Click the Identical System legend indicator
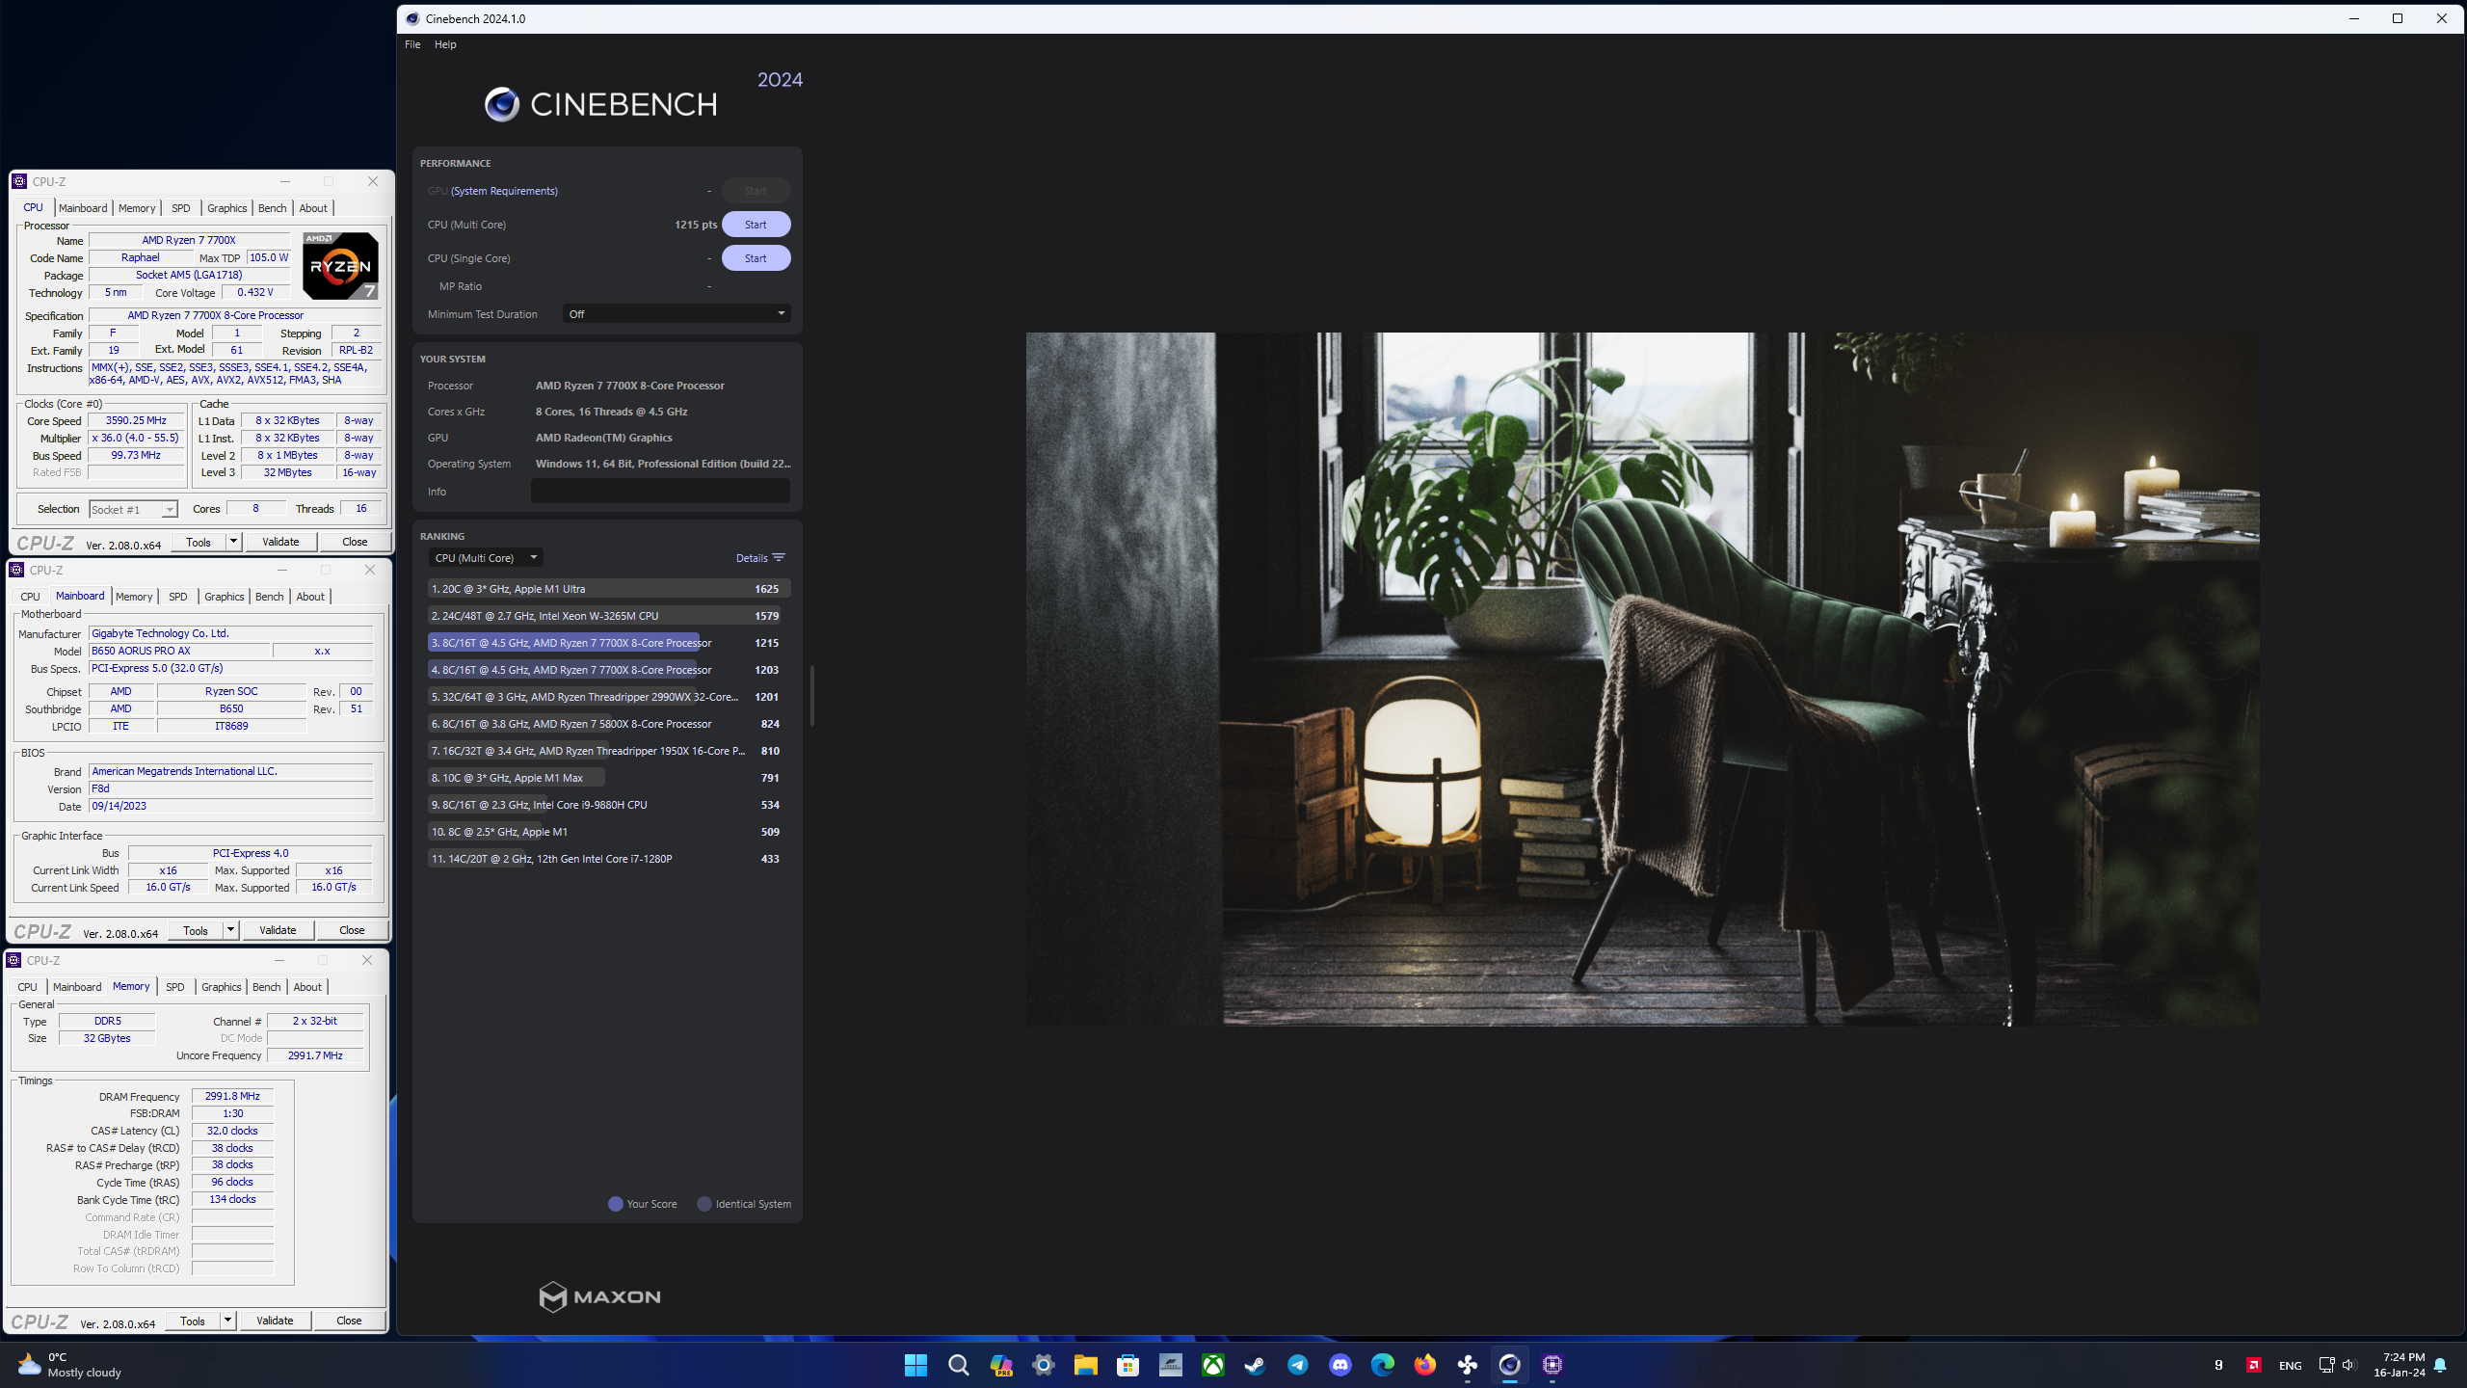This screenshot has height=1388, width=2467. point(704,1204)
